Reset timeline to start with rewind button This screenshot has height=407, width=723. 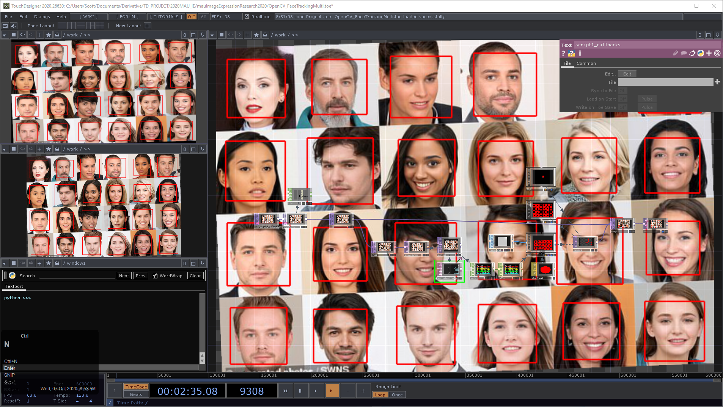pyautogui.click(x=285, y=391)
